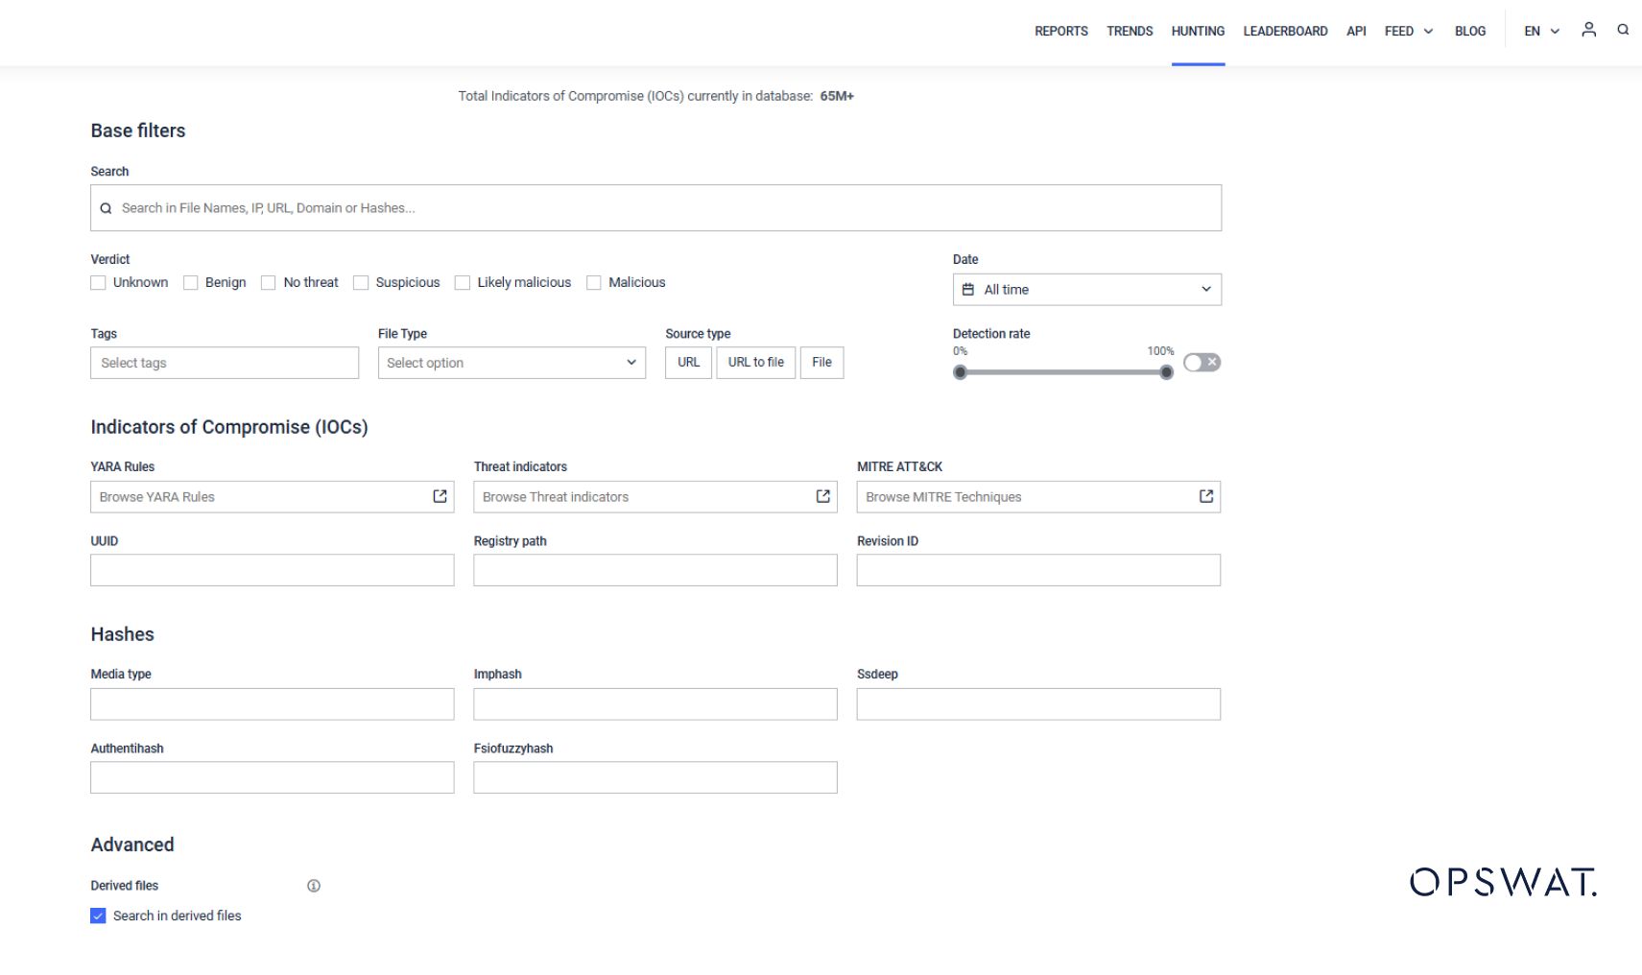Click the external link icon beside Browse Threat indicators

point(823,496)
